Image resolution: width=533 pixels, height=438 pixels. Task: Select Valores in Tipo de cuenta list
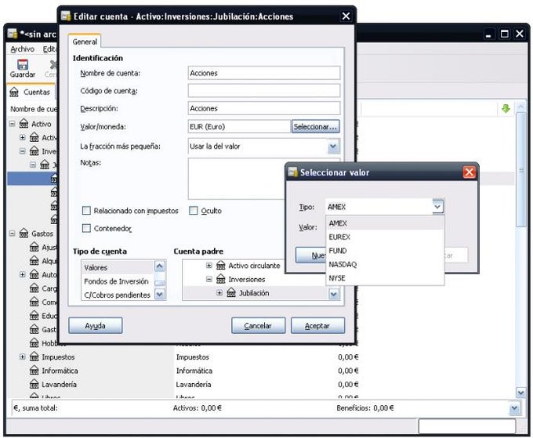[x=118, y=267]
